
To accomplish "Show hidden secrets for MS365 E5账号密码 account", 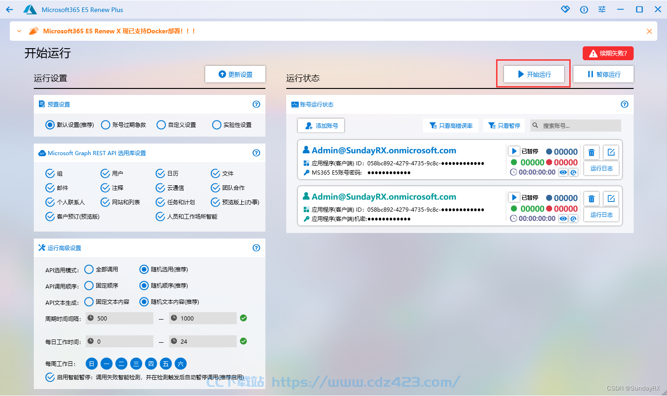I will 563,172.
